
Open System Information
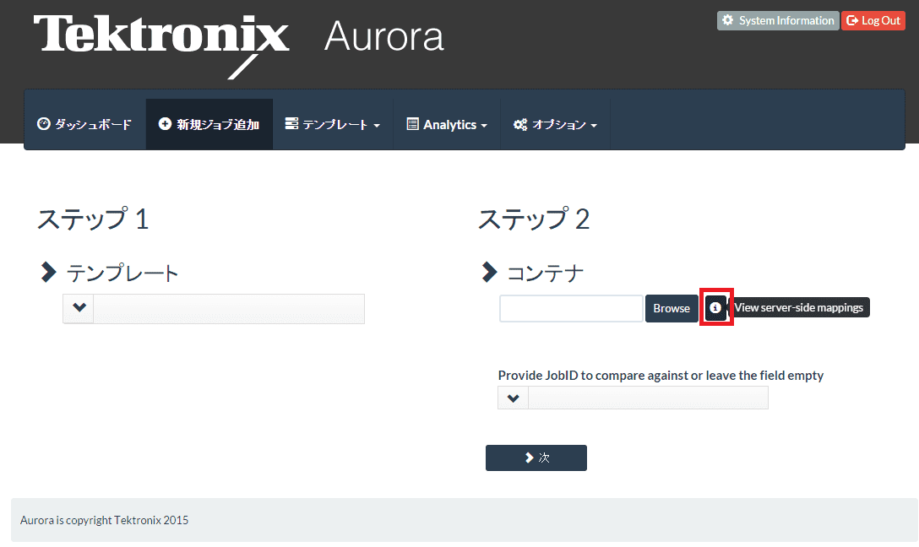click(x=778, y=20)
